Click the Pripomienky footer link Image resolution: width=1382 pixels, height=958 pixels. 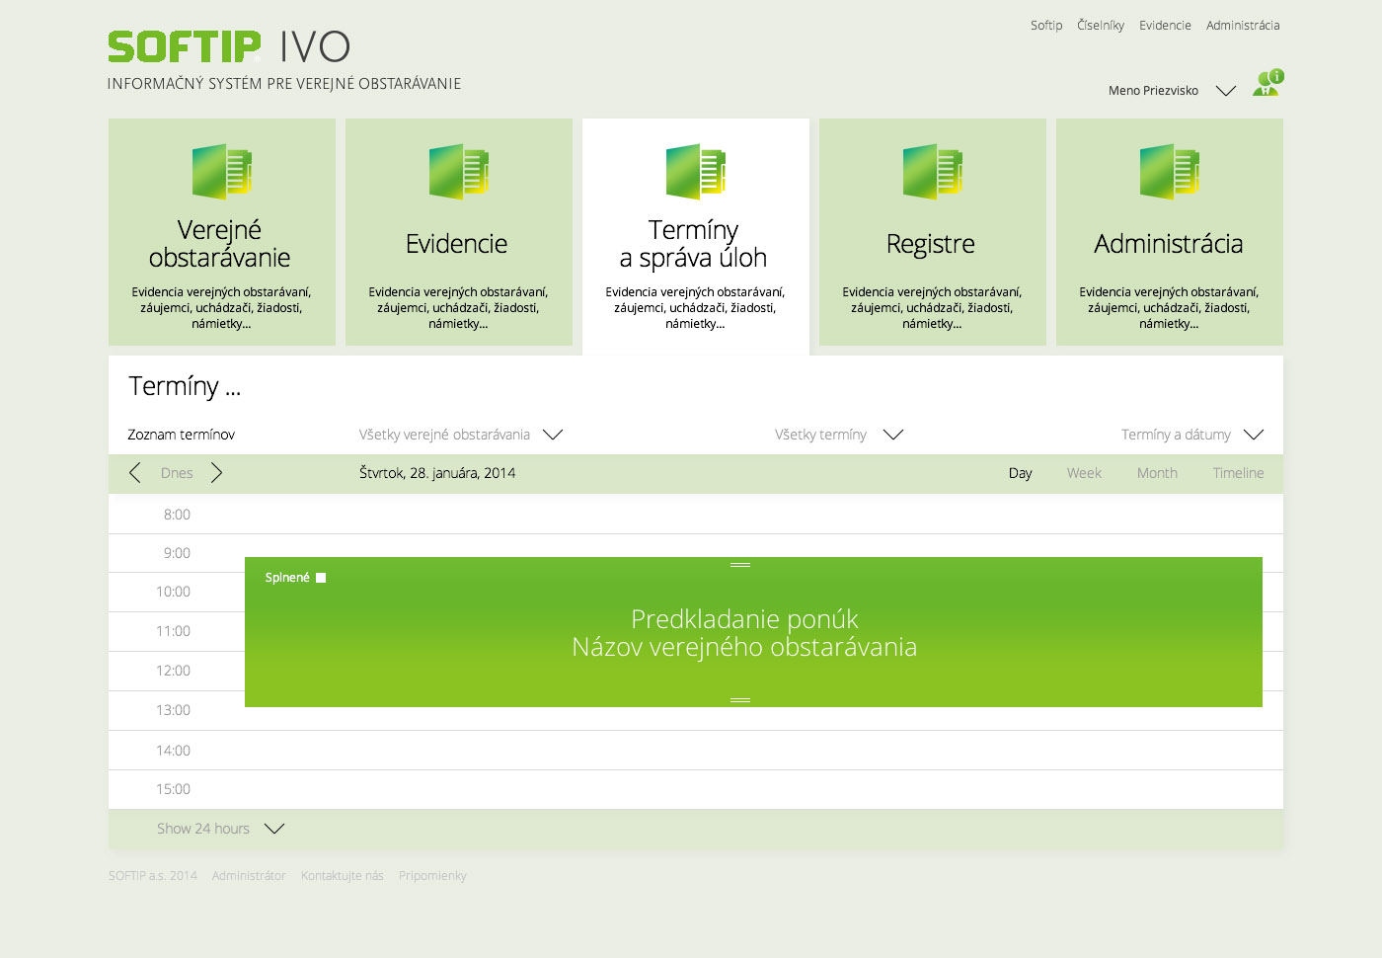[x=432, y=876]
